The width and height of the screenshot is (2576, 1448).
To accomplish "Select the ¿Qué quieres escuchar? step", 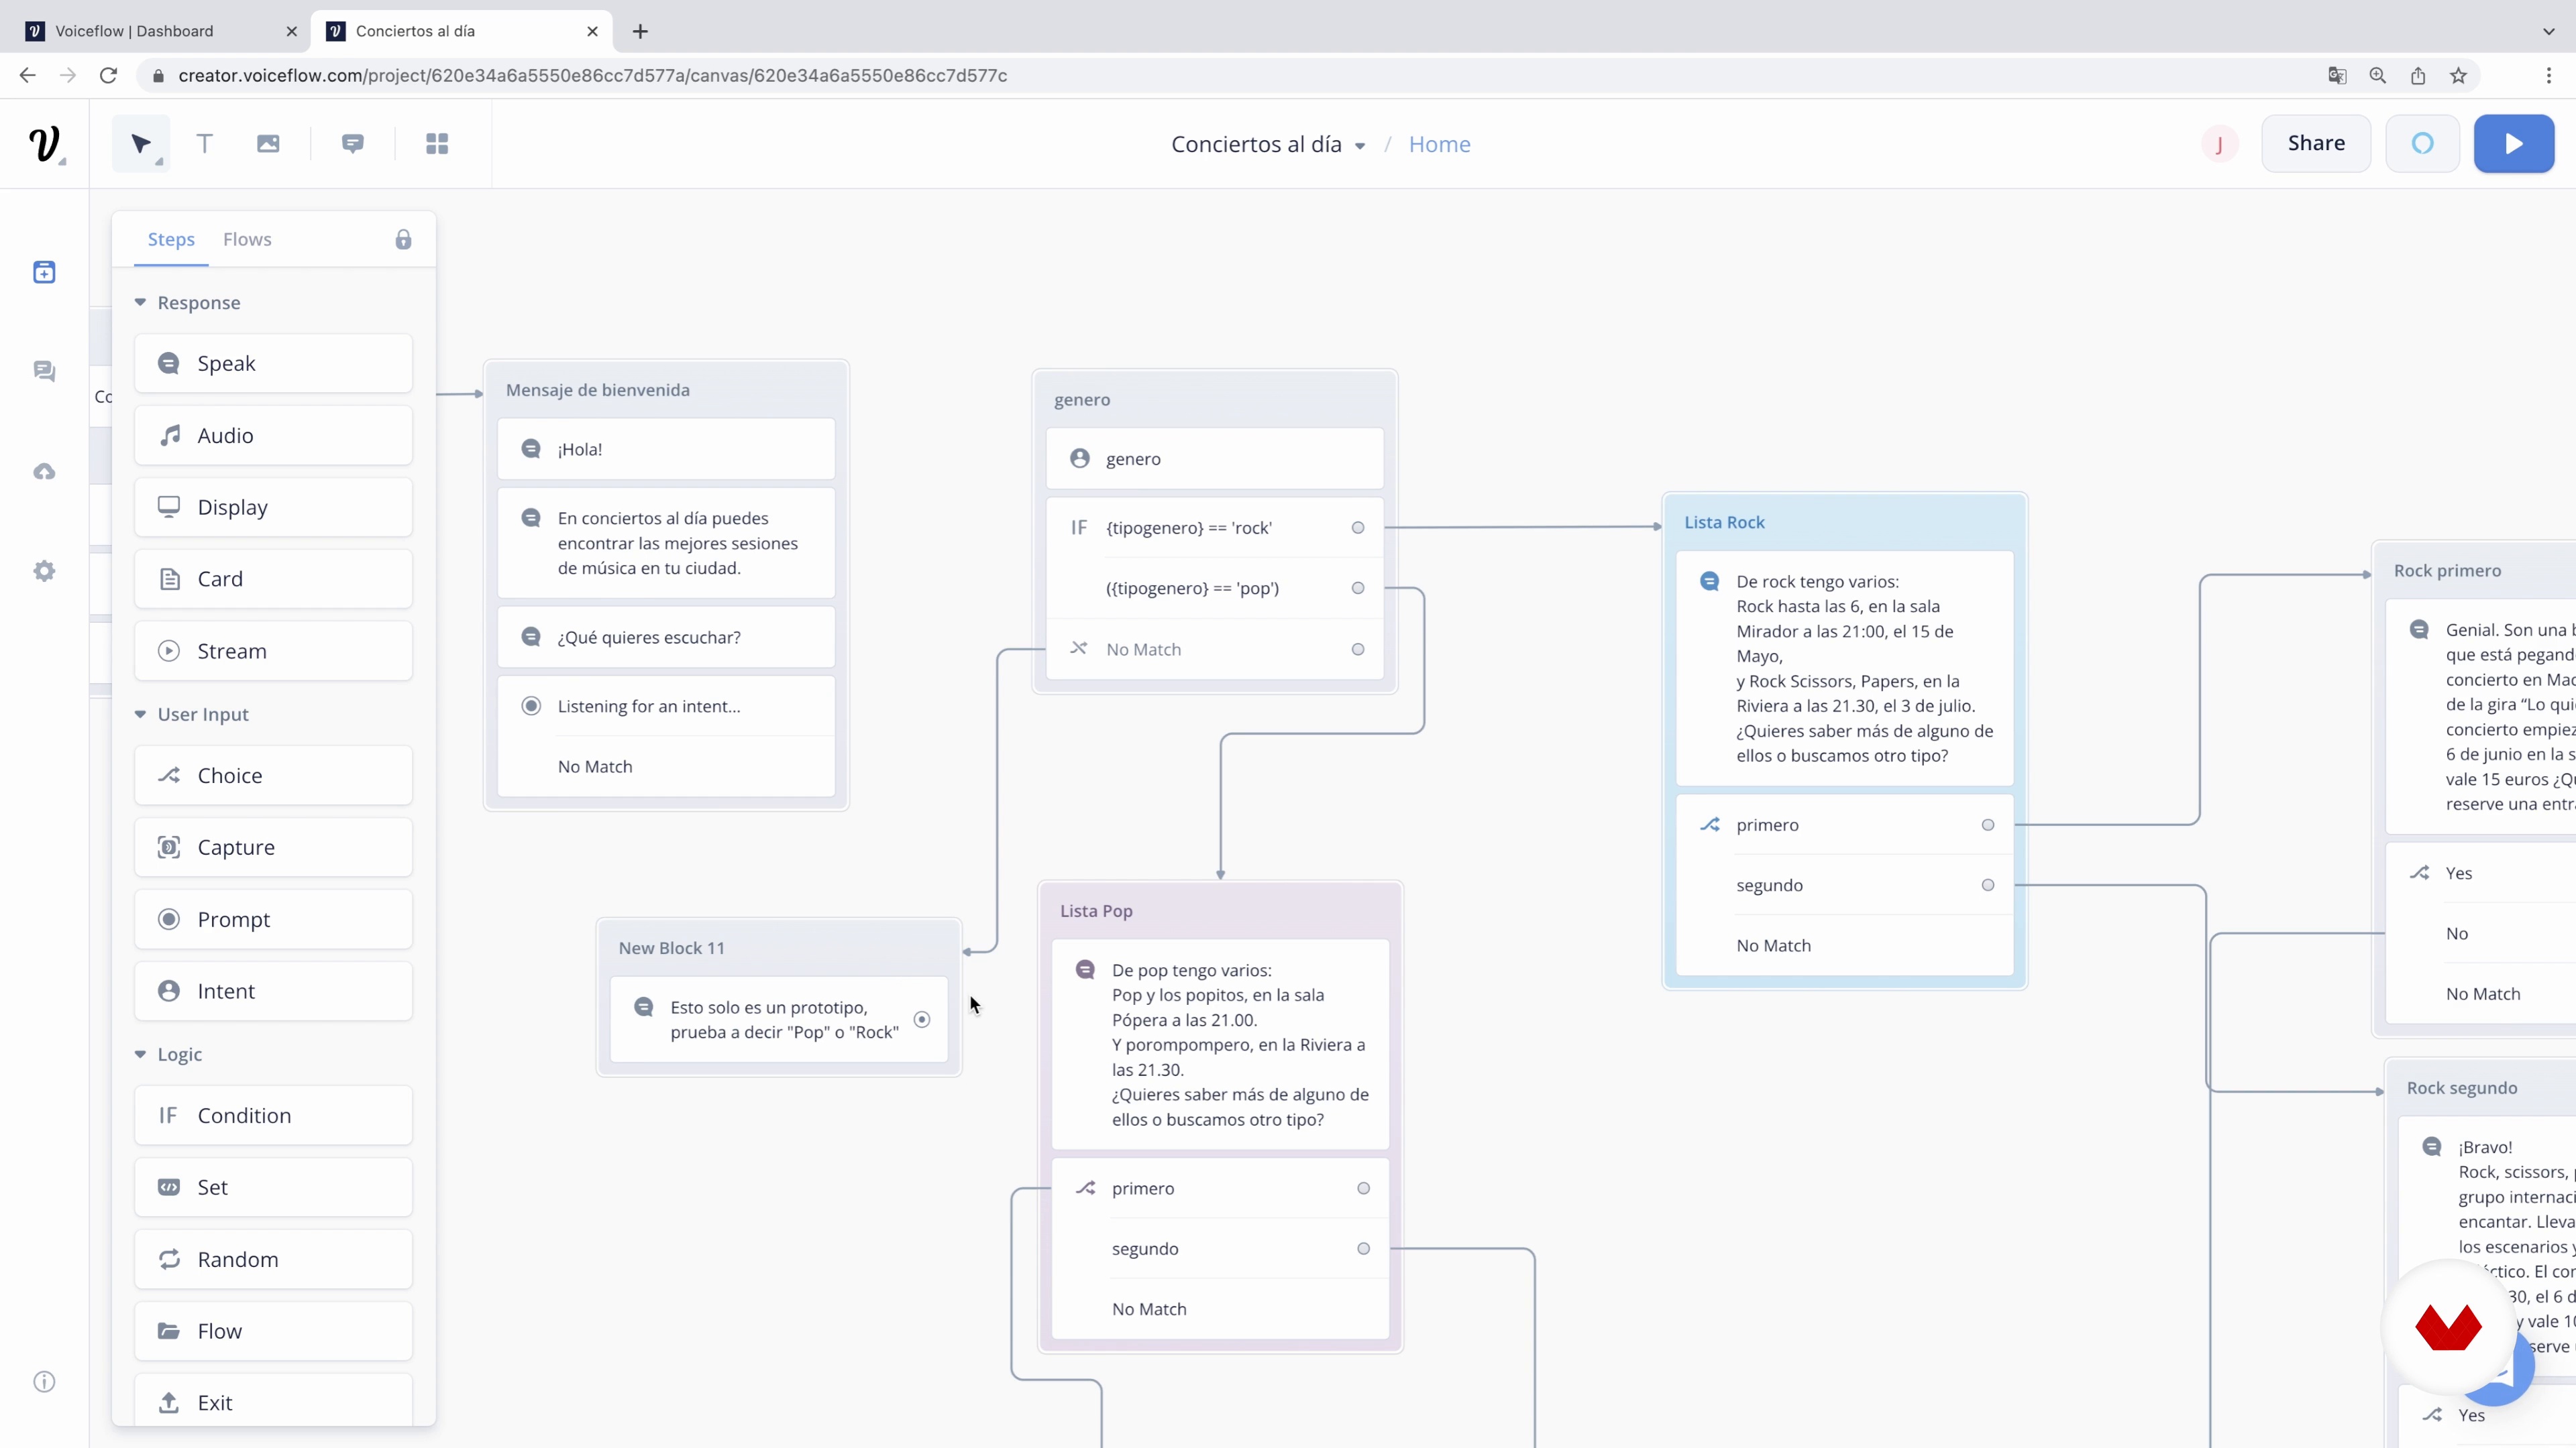I will (x=666, y=638).
